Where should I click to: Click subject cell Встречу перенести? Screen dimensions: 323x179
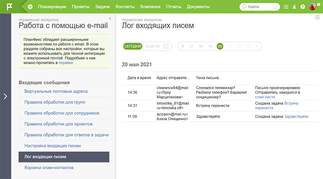(x=213, y=106)
